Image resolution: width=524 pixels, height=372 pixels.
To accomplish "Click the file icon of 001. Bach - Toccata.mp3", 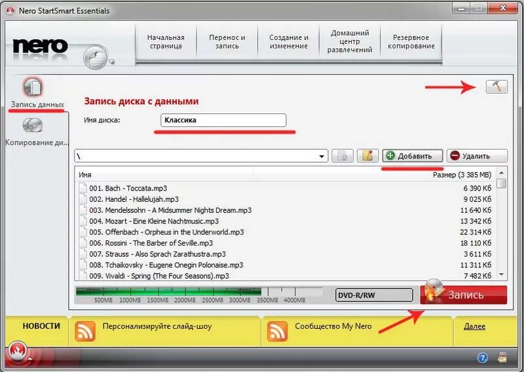I will pyautogui.click(x=83, y=188).
